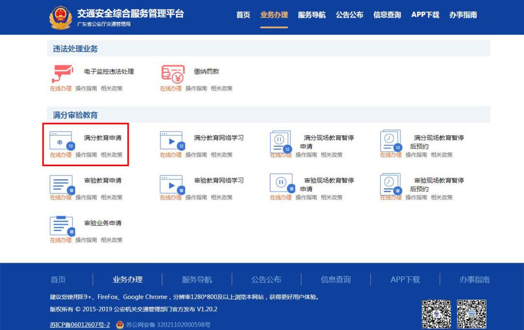Screen dimensions: 524x330
Task: Click the 缴纳罚款 payment icon
Action: [172, 74]
